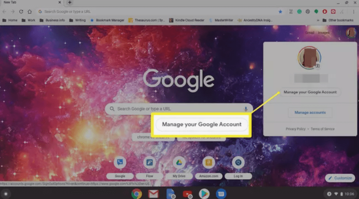Image resolution: width=359 pixels, height=199 pixels.
Task: Open the ChromeOS launcher circle button
Action: click(x=6, y=194)
